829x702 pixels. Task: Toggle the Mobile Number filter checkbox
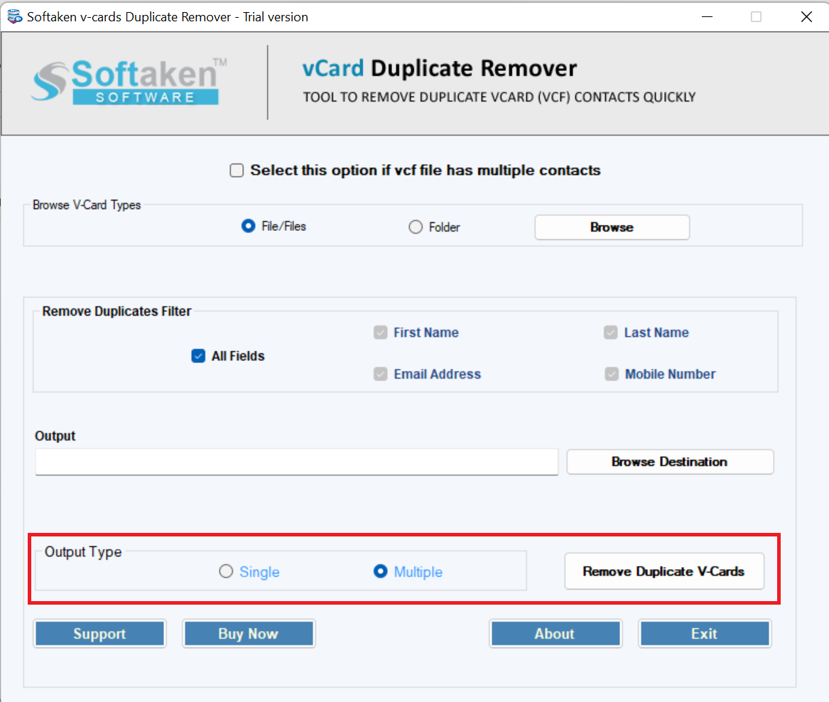click(611, 374)
